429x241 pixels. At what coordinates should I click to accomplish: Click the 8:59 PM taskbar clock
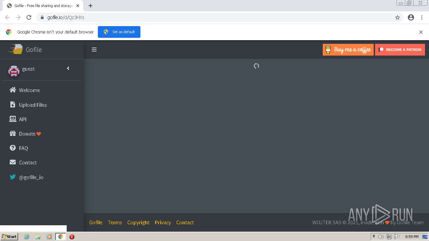(x=412, y=237)
